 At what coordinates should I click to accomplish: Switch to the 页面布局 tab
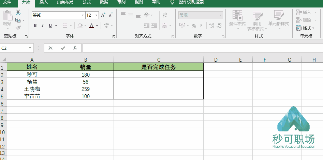(65, 2)
